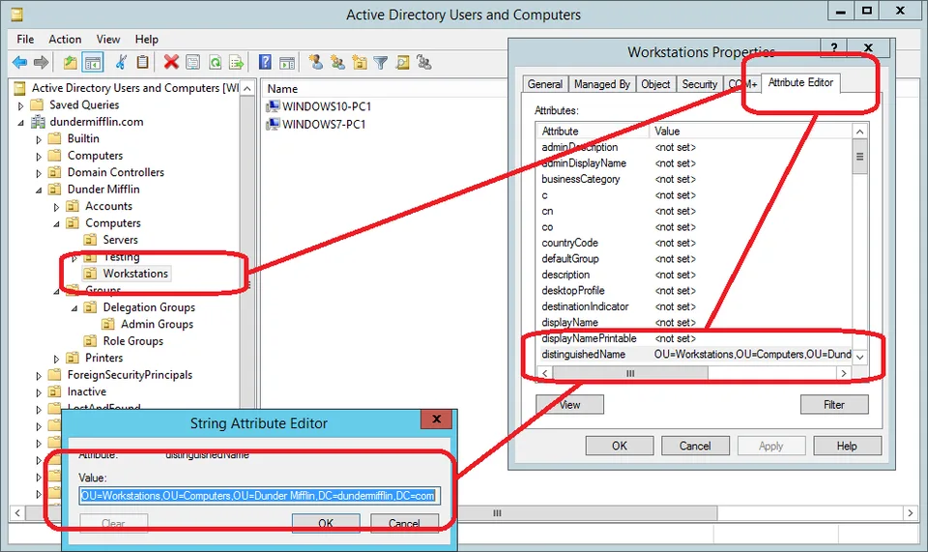Switch to the Object tab
The image size is (928, 552).
pos(655,84)
